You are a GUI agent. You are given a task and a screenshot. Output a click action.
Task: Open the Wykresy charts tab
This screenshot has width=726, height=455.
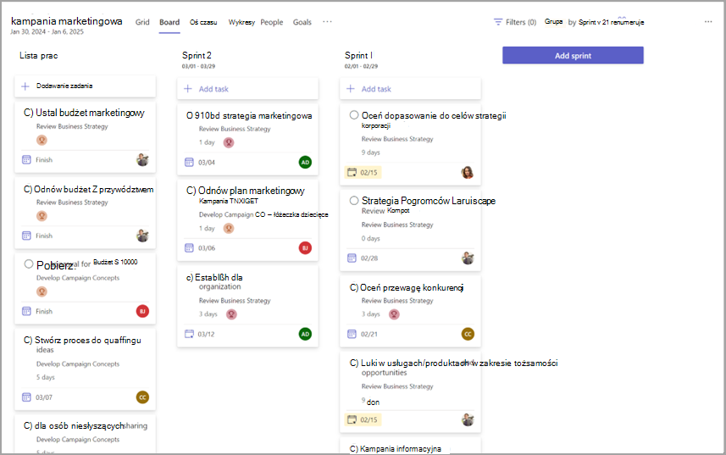coord(241,22)
